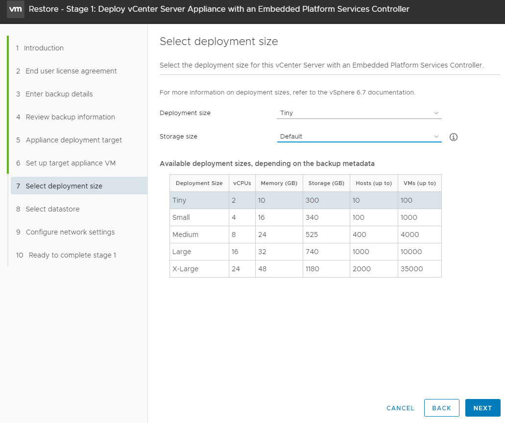Click the Small row in sizes table
This screenshot has width=505, height=423.
coord(305,217)
